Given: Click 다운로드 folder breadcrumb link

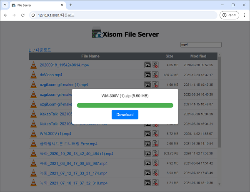Looking at the screenshot, I should pyautogui.click(x=43, y=50).
